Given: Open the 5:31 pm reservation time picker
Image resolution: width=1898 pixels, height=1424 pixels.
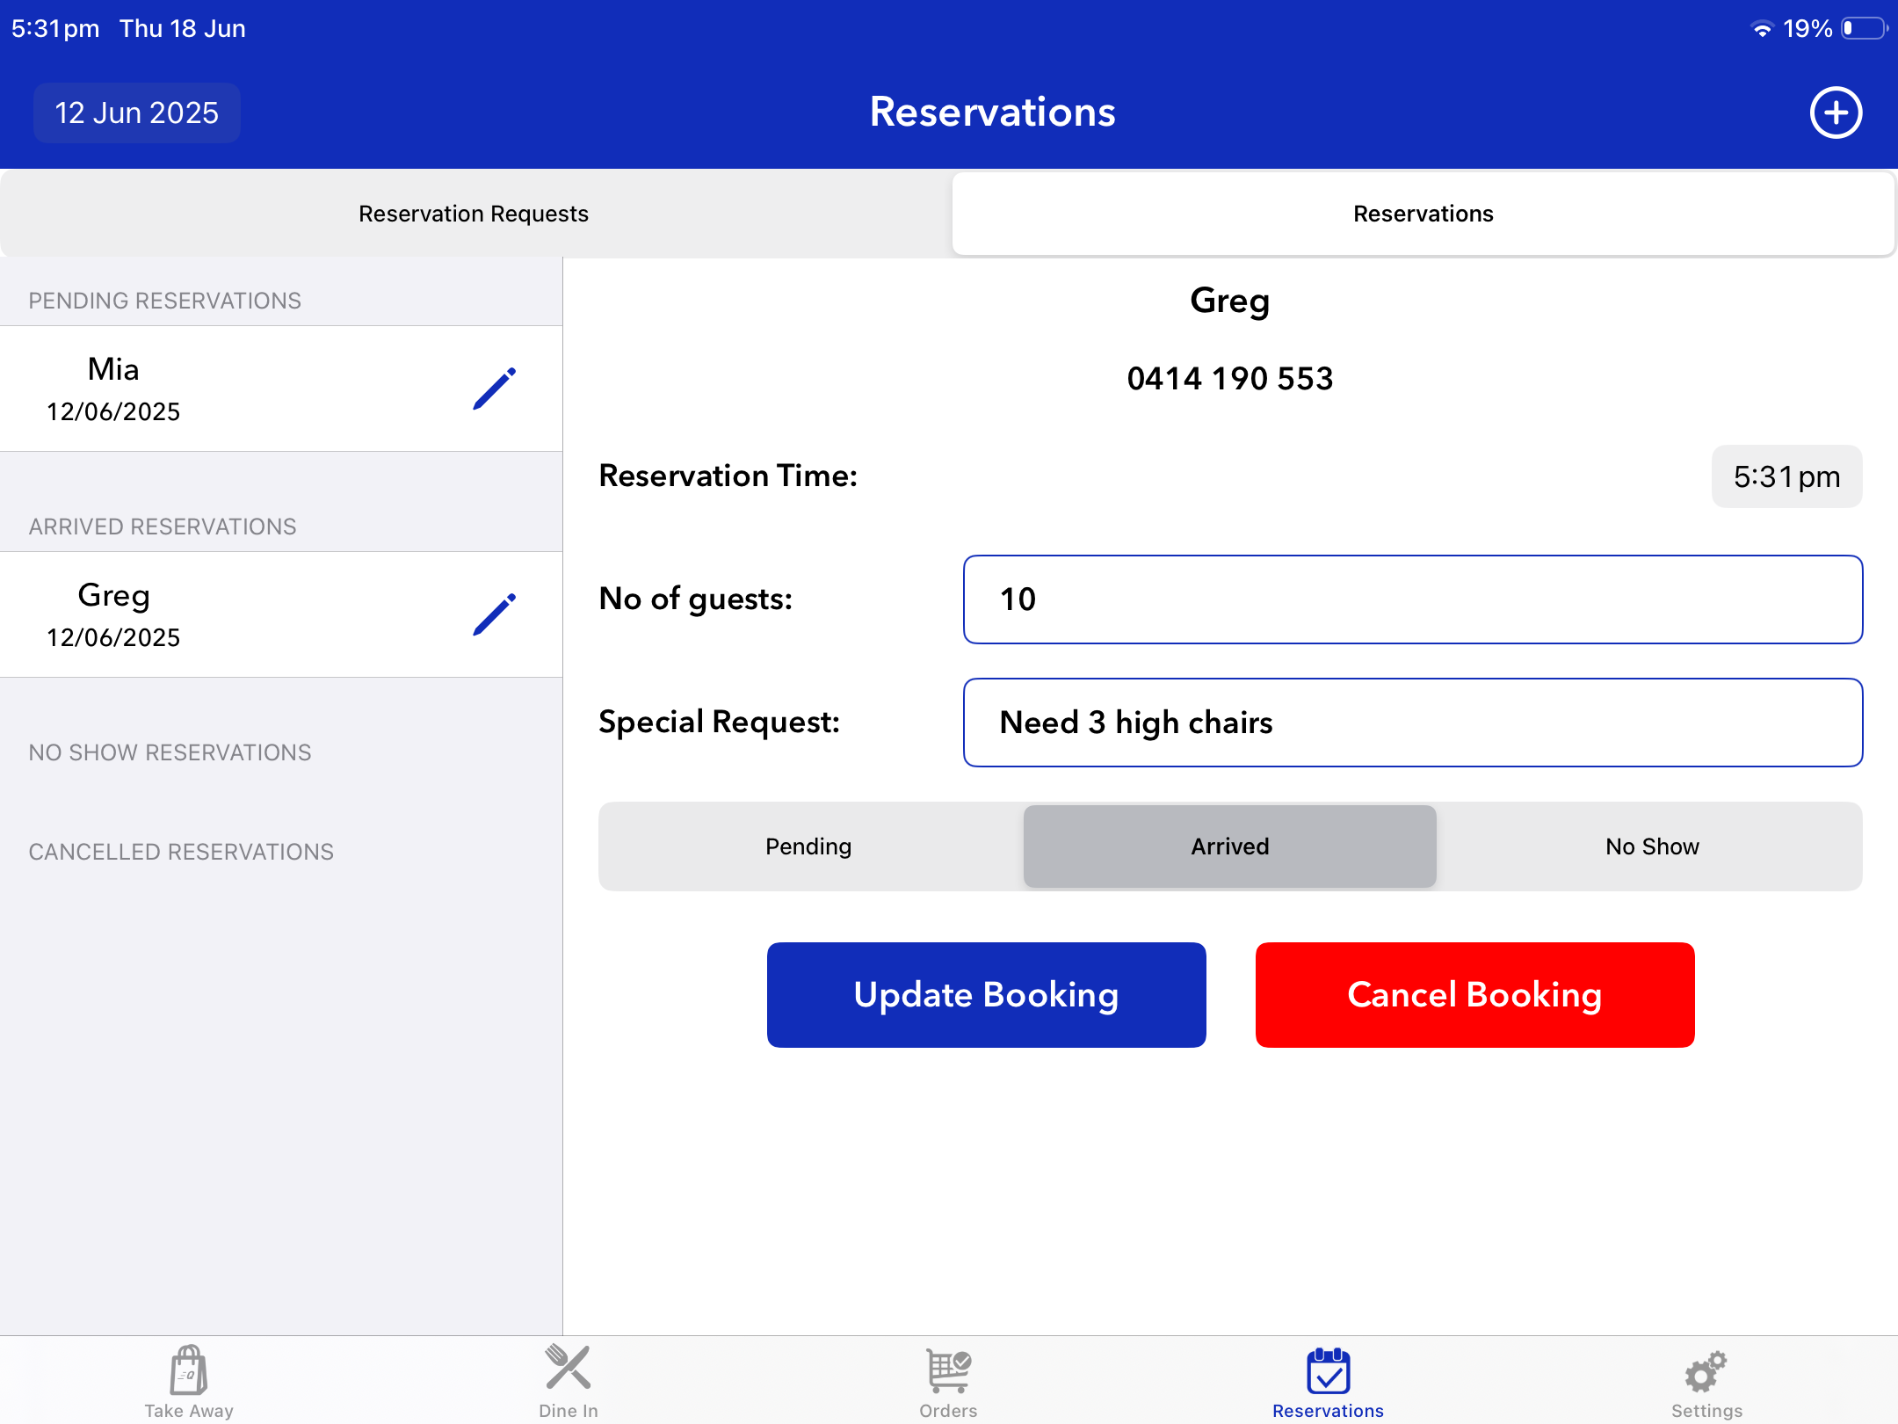Looking at the screenshot, I should click(1786, 476).
